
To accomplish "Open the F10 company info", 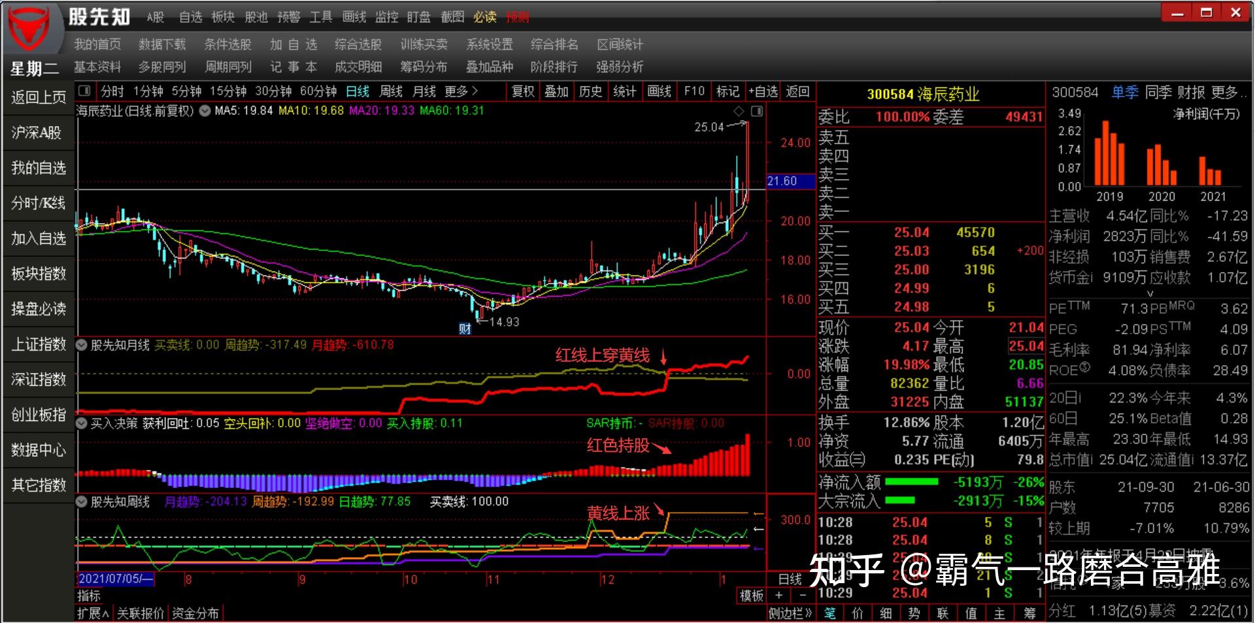I will click(694, 91).
